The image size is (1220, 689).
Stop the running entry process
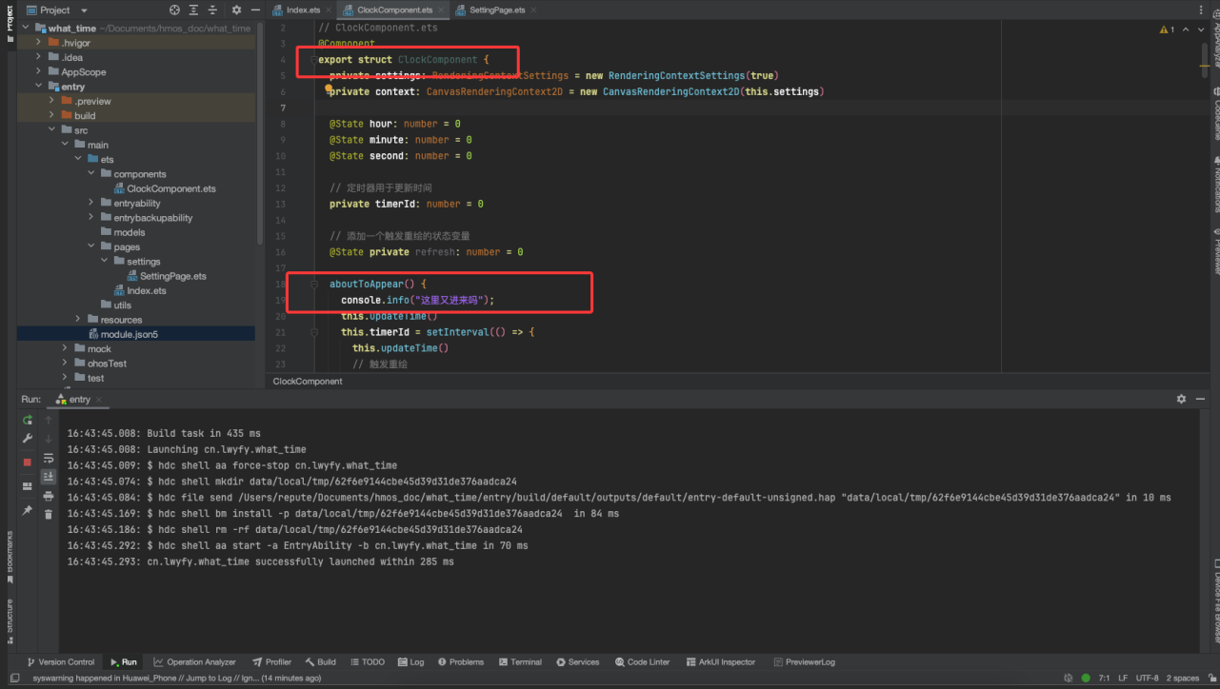28,462
